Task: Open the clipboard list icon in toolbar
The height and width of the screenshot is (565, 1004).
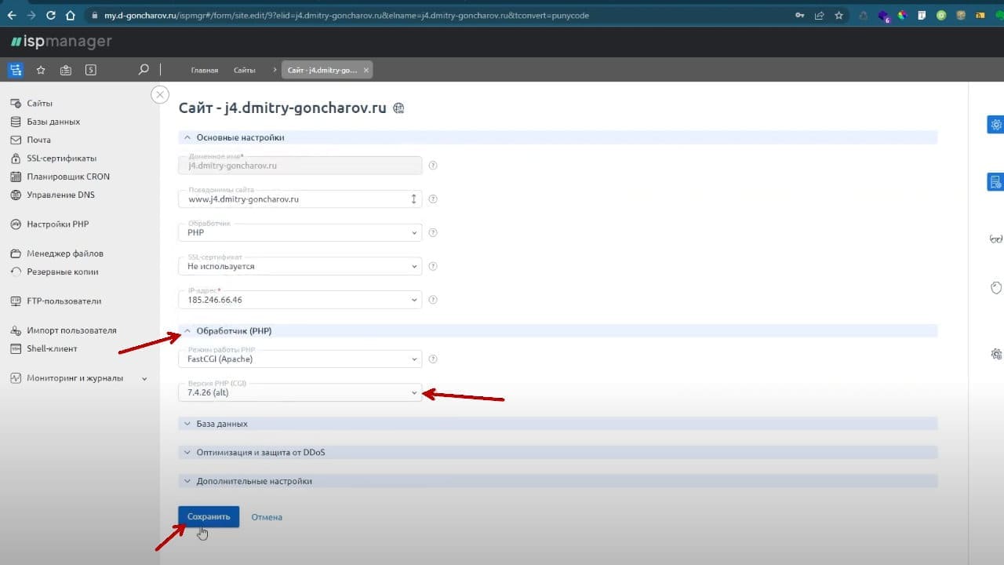Action: point(66,70)
